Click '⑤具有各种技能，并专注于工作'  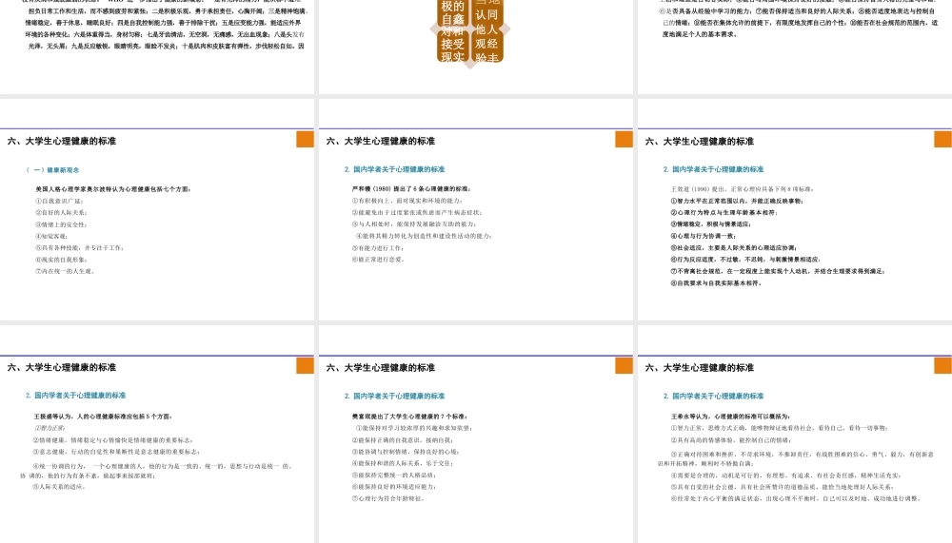[x=80, y=247]
